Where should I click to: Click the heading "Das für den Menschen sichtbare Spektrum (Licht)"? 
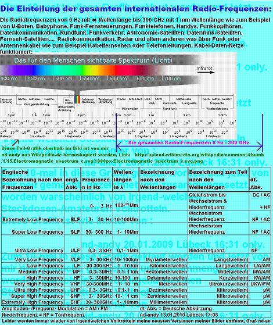click(93, 60)
